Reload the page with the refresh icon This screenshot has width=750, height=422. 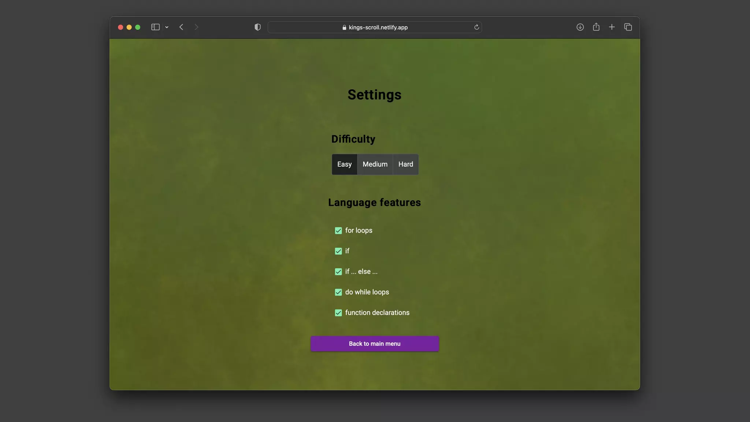coord(476,27)
